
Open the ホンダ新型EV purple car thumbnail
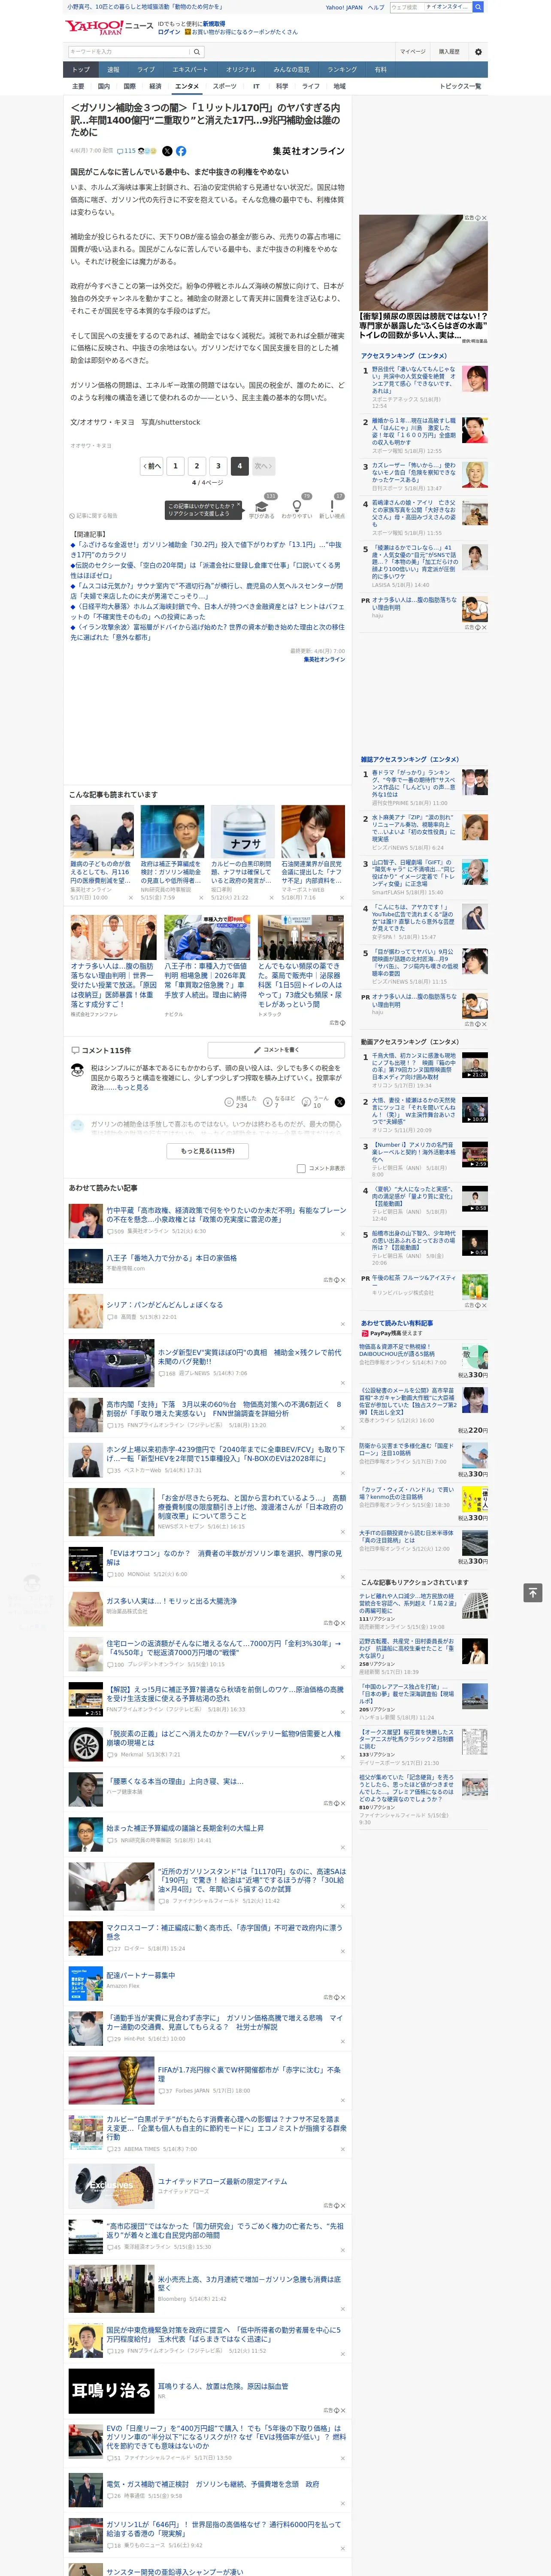tap(111, 1363)
